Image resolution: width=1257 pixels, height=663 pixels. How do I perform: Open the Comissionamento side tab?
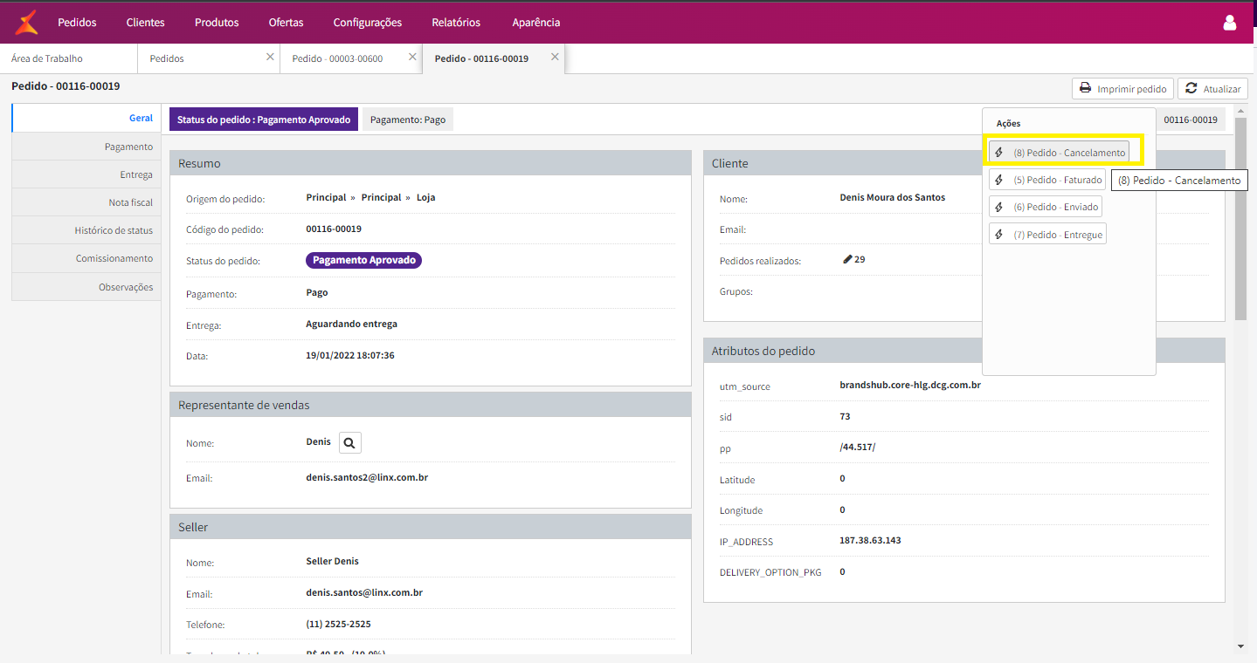[x=86, y=258]
